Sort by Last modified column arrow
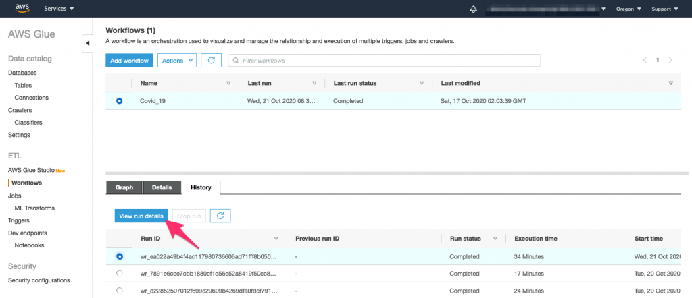The width and height of the screenshot is (692, 298). tap(671, 83)
